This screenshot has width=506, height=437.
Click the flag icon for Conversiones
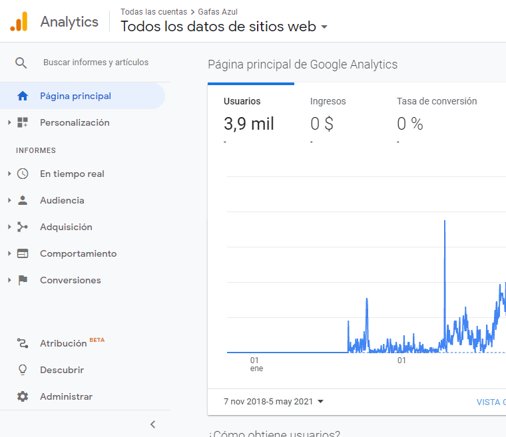coord(23,280)
